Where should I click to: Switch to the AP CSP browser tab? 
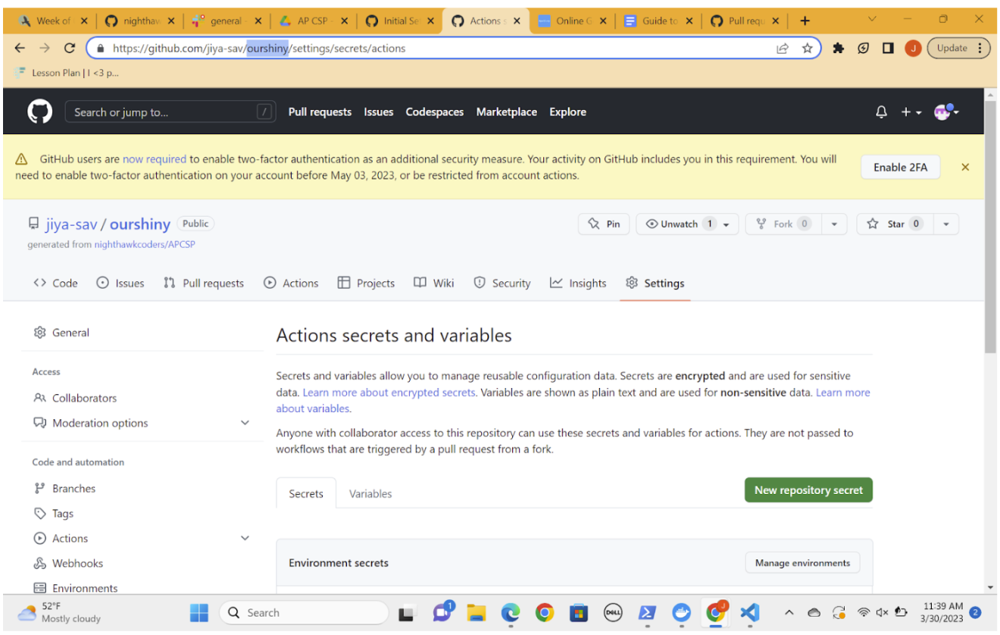313,21
